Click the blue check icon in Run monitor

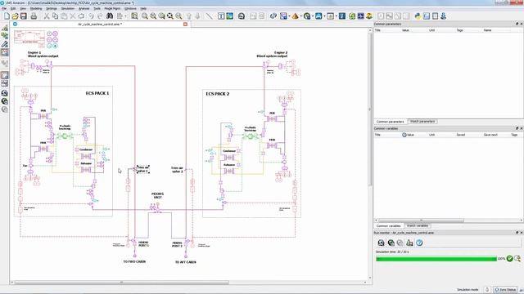coord(419,243)
